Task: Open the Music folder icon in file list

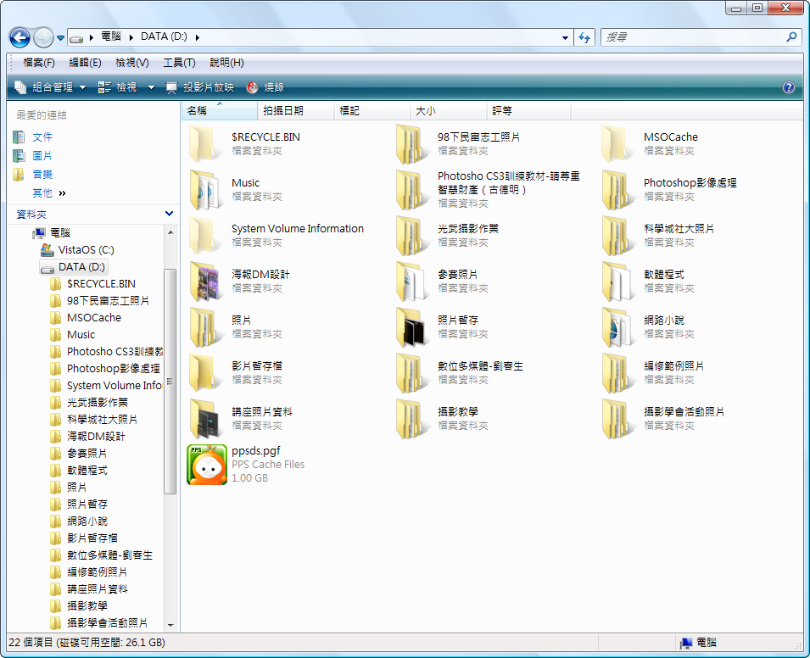Action: [207, 189]
